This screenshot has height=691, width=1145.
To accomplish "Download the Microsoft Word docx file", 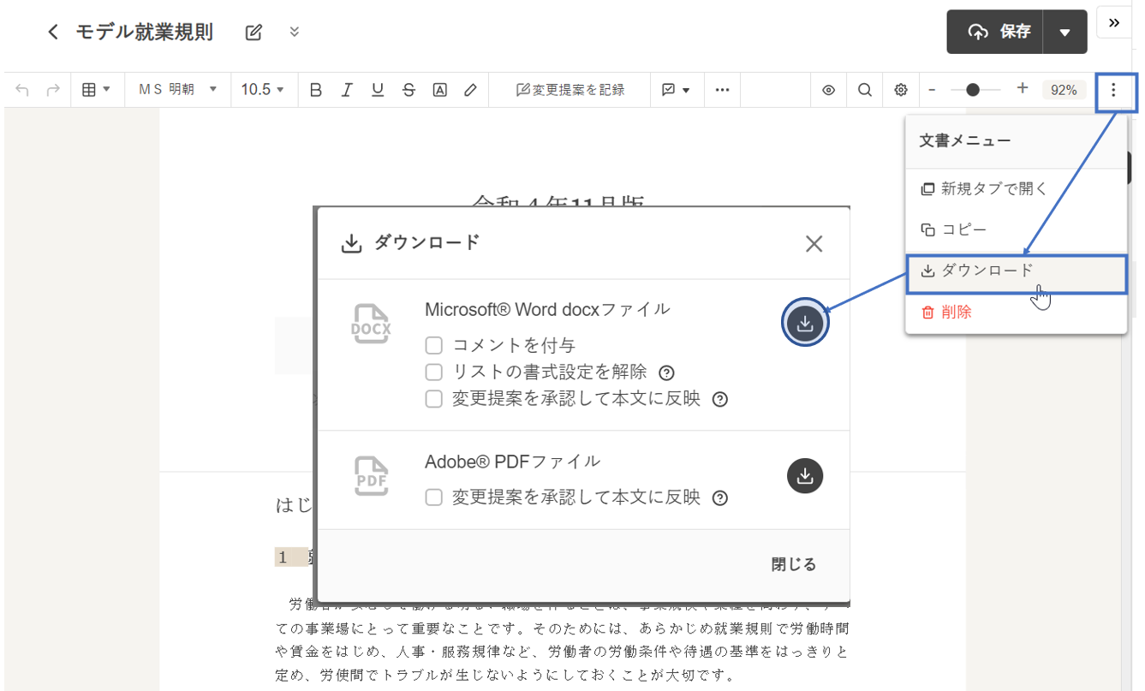I will point(804,323).
